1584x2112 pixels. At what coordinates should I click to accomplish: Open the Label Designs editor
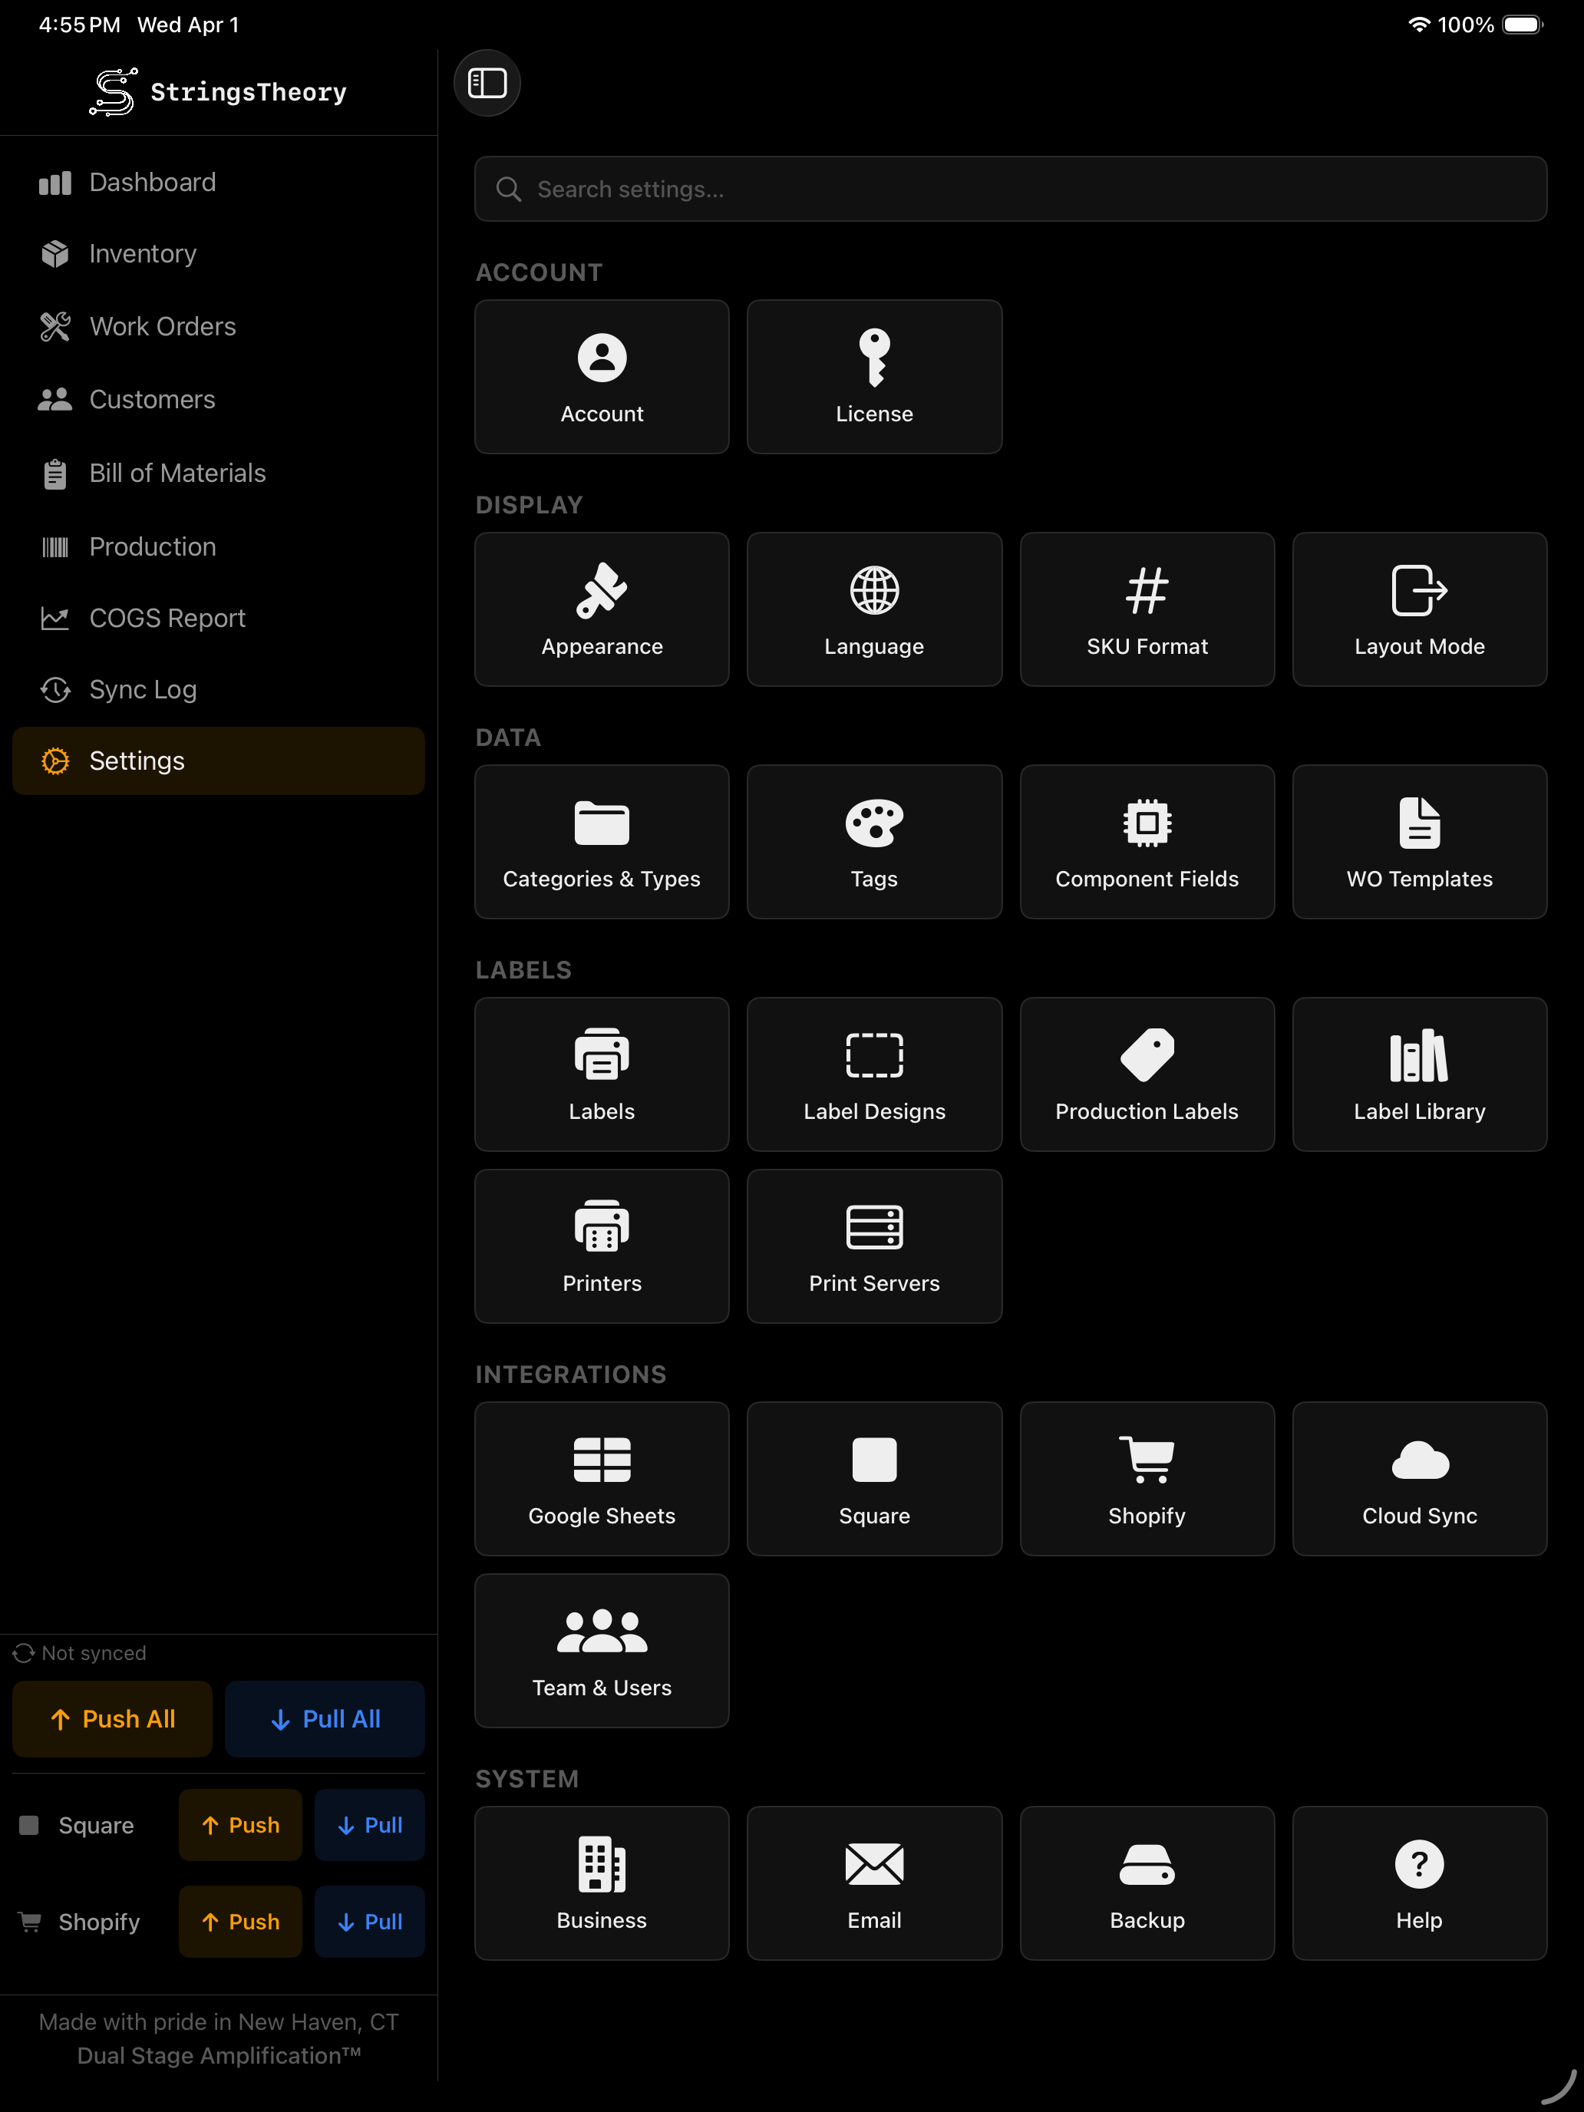(873, 1073)
